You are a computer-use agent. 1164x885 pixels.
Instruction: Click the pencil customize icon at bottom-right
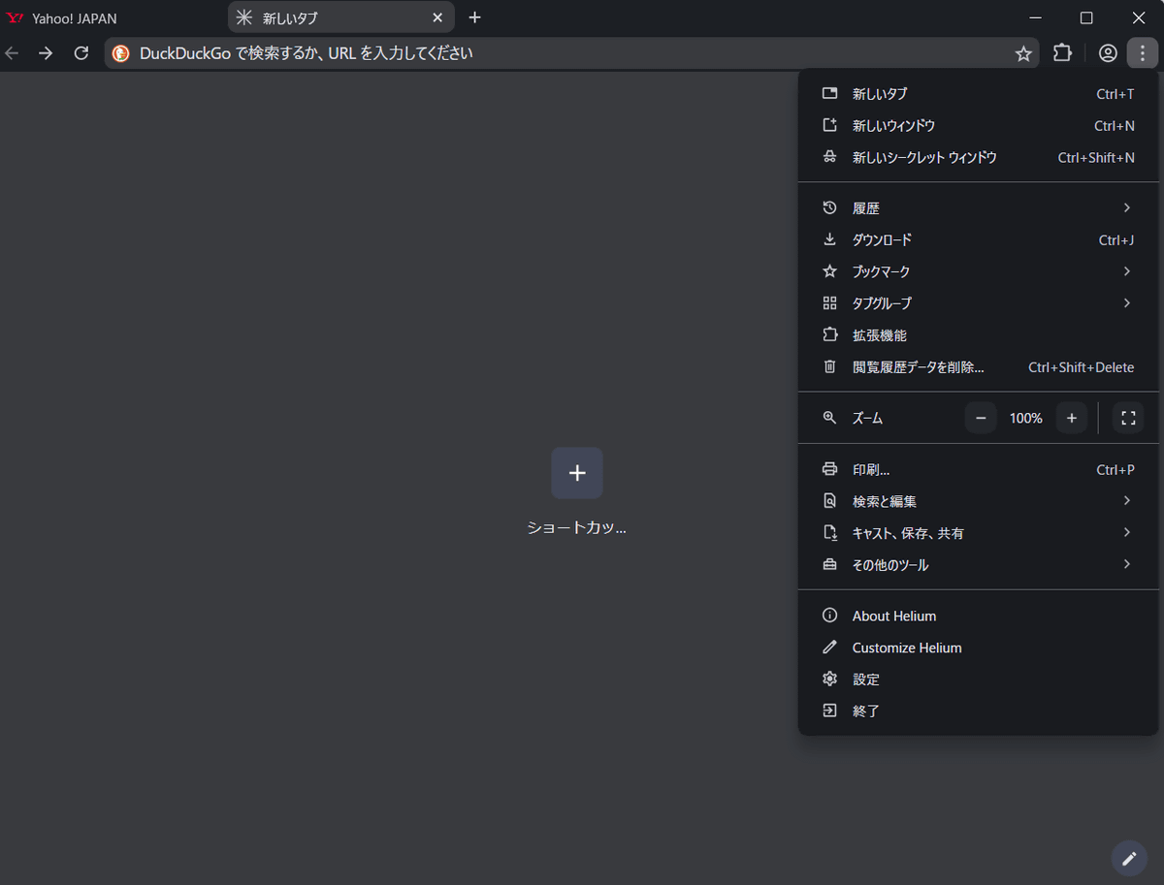1129,858
